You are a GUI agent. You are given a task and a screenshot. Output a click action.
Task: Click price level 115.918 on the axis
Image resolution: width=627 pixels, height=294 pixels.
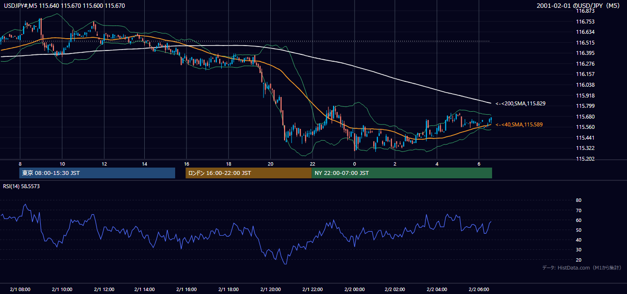pyautogui.click(x=585, y=96)
